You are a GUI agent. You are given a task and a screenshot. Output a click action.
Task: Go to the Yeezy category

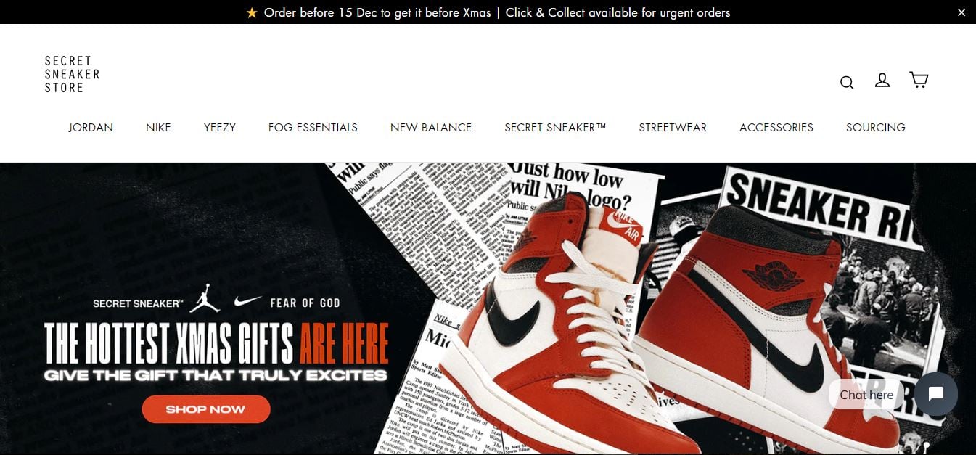220,128
